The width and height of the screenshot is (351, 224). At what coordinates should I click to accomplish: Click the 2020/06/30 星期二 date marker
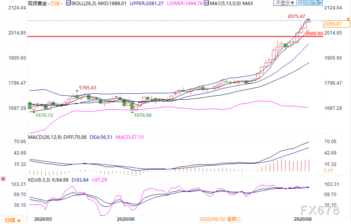coord(220,219)
